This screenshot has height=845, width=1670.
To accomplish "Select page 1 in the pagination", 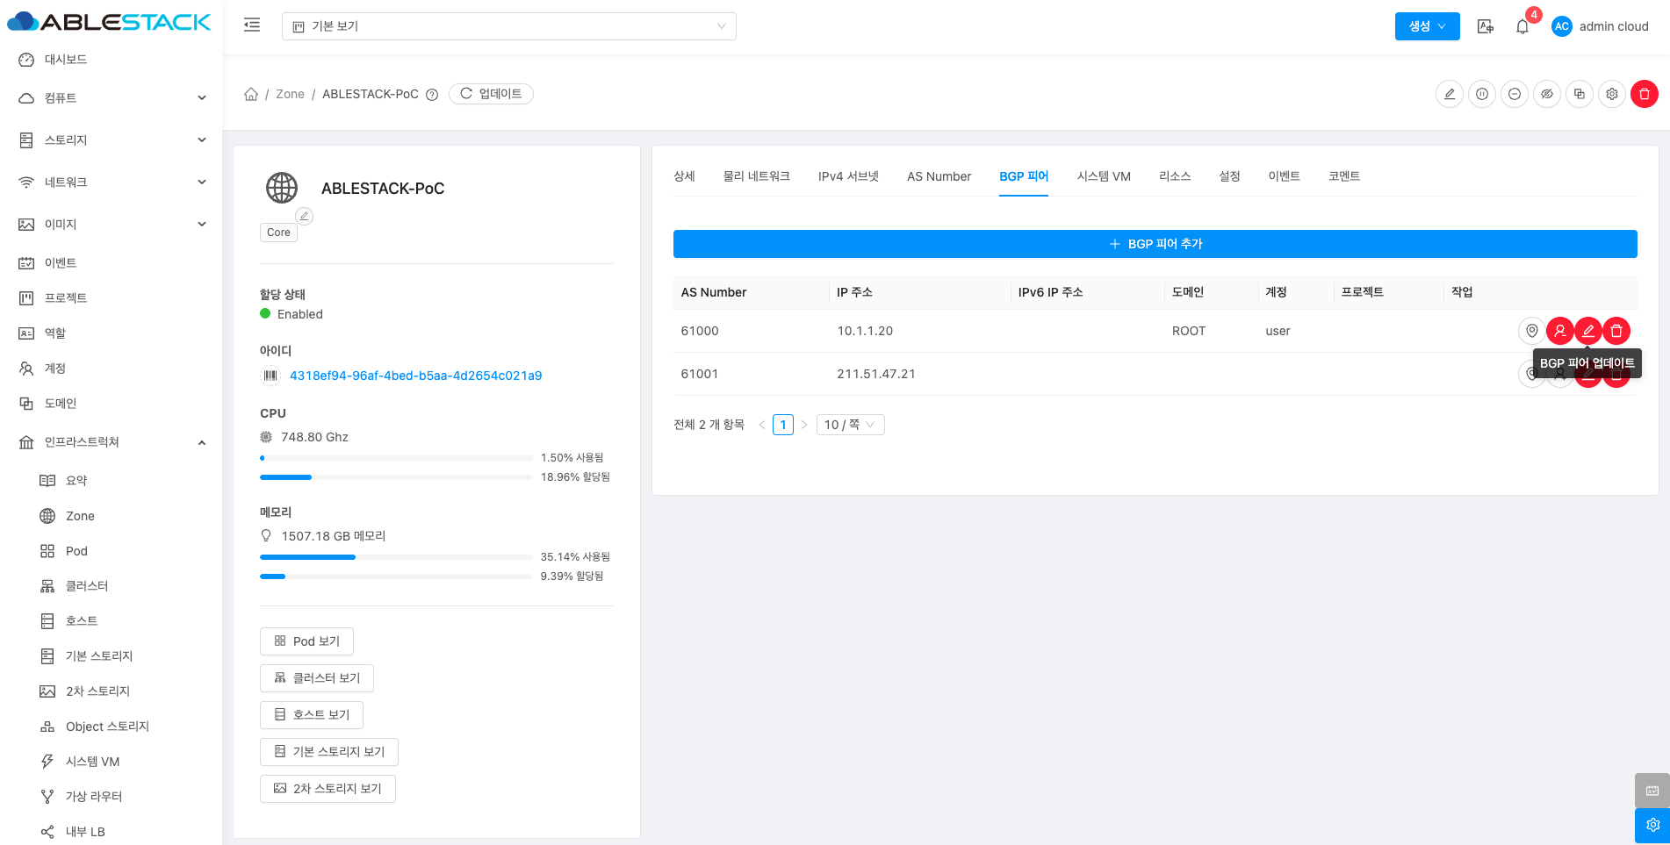I will click(x=782, y=425).
